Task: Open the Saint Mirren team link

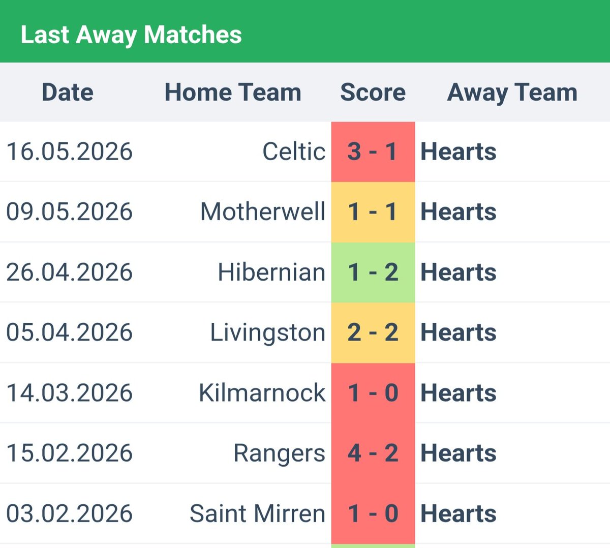Action: (x=258, y=513)
